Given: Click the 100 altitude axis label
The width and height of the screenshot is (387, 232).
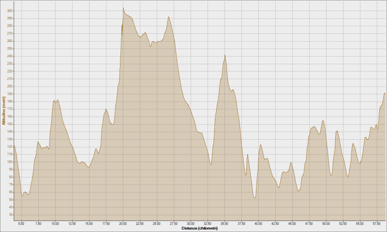Looking at the screenshot, I should tap(10, 162).
